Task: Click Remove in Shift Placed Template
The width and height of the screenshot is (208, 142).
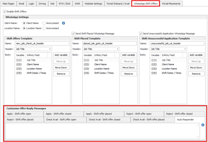Action: [x=129, y=74]
